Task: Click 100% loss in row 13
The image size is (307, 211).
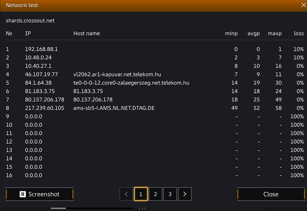Action: (x=297, y=150)
